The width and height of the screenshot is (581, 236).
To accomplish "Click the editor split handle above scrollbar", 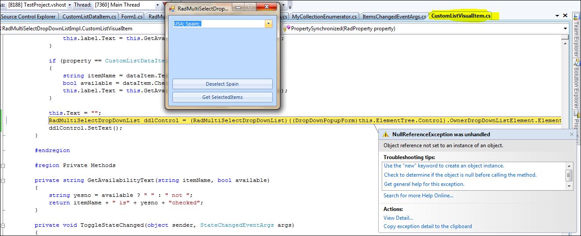I will coord(565,37).
